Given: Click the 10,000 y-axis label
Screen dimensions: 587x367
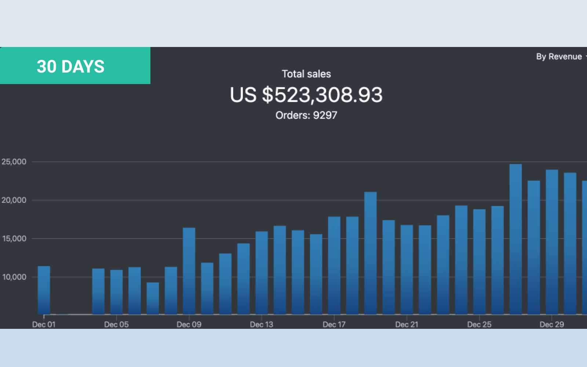Looking at the screenshot, I should coord(14,277).
